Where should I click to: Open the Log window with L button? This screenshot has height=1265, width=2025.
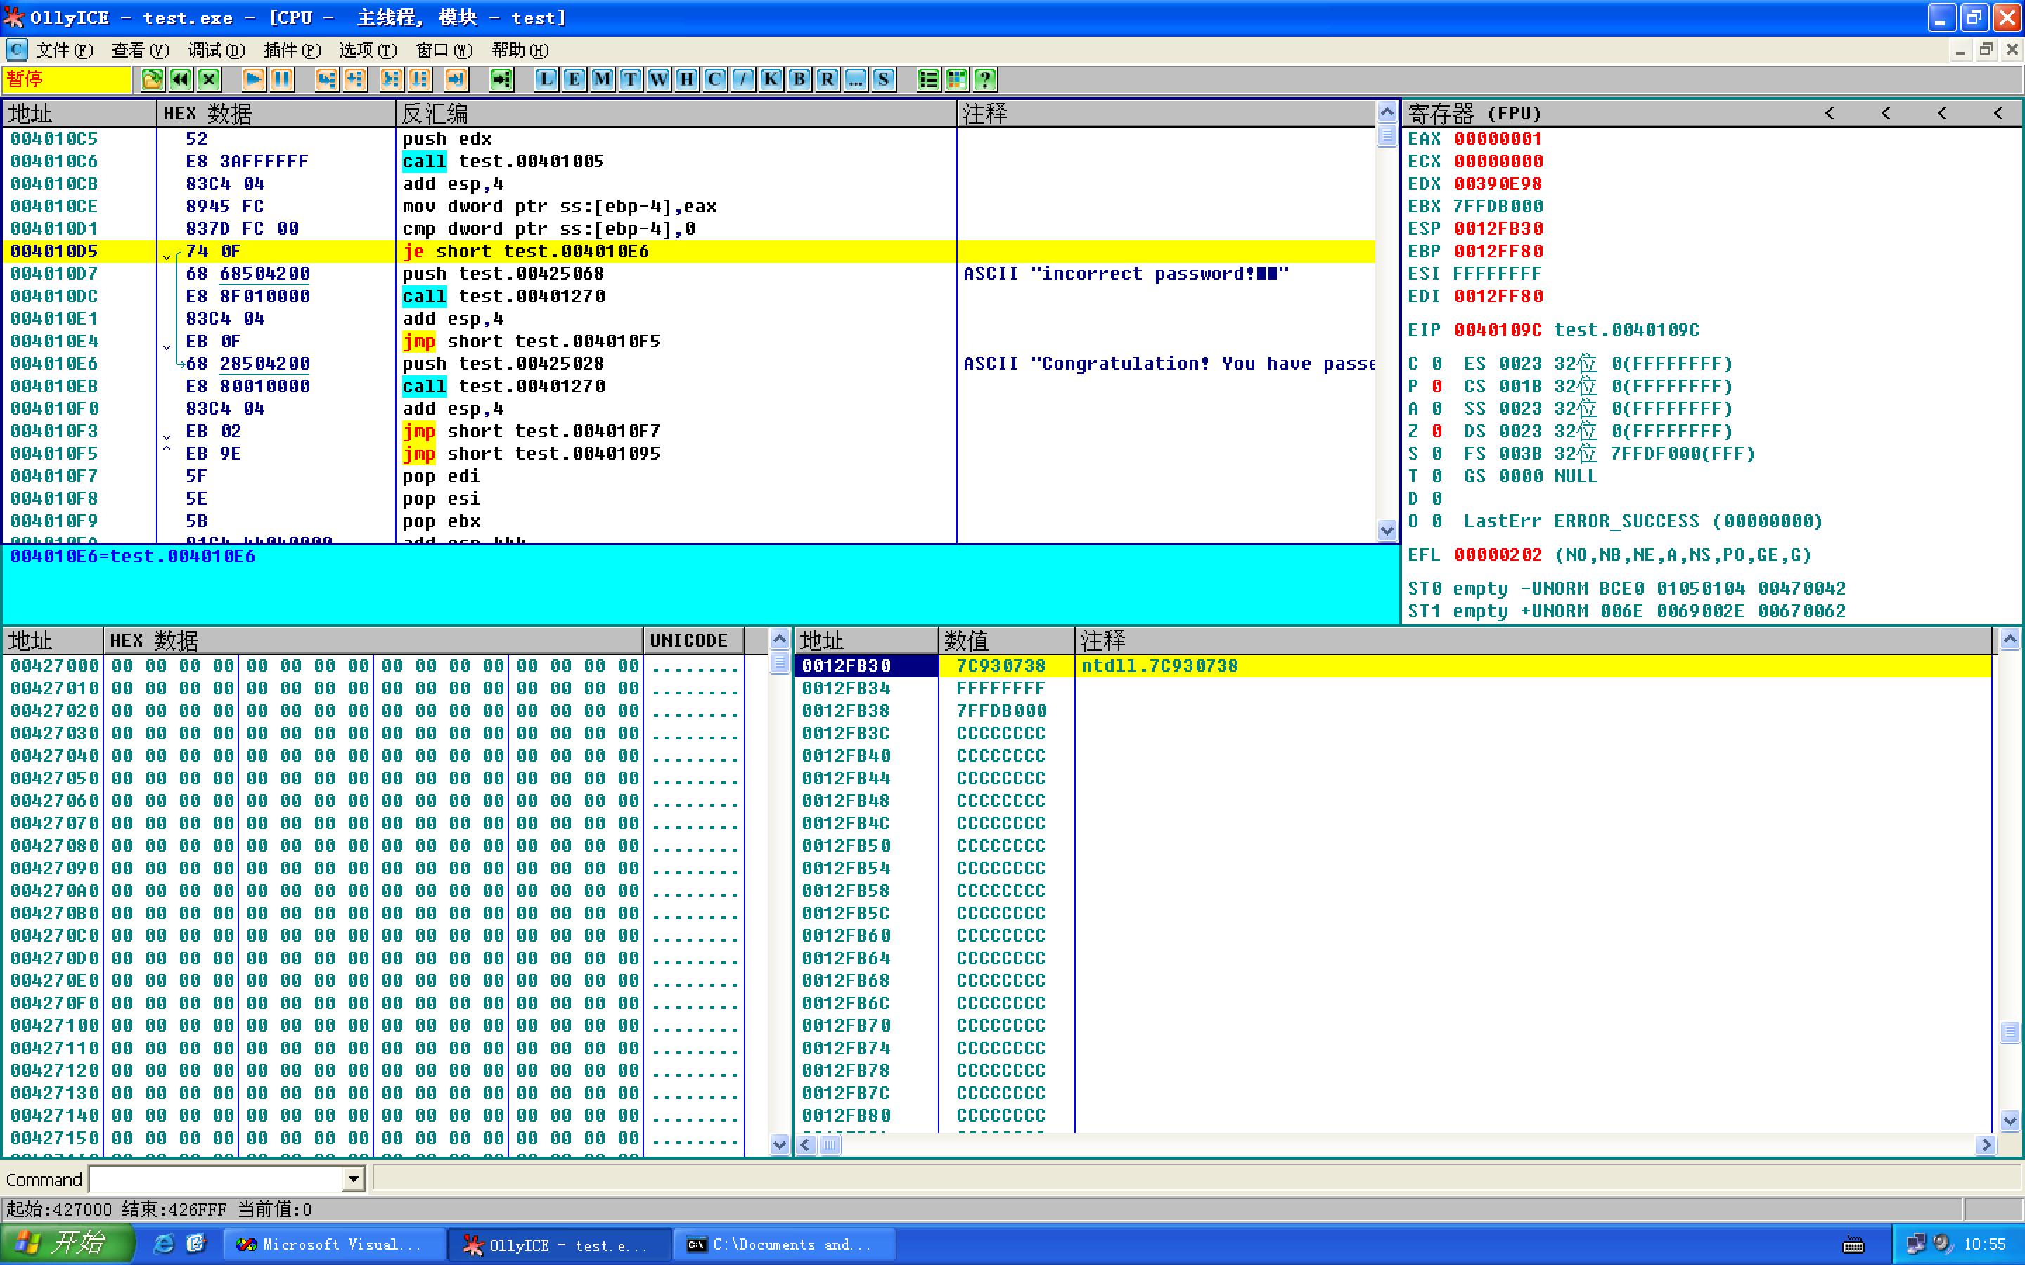point(546,79)
